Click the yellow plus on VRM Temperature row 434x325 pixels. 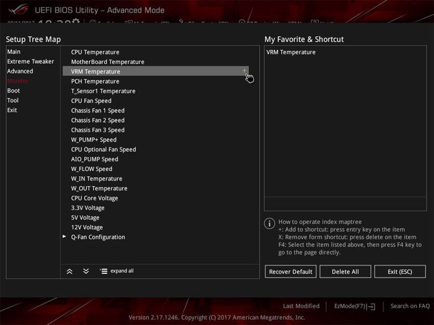pyautogui.click(x=244, y=71)
